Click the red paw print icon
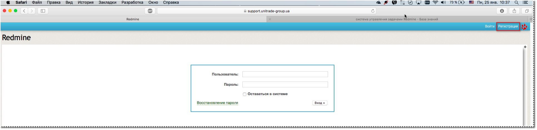 pos(524,26)
